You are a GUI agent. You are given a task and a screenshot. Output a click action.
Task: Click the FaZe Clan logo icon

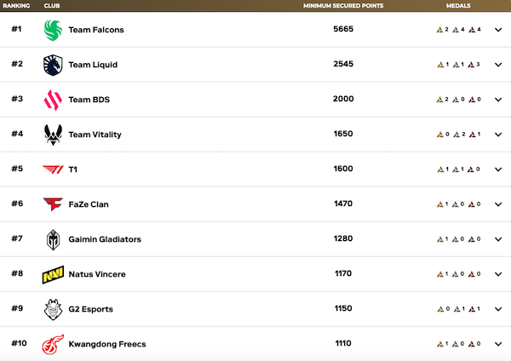[x=53, y=204]
